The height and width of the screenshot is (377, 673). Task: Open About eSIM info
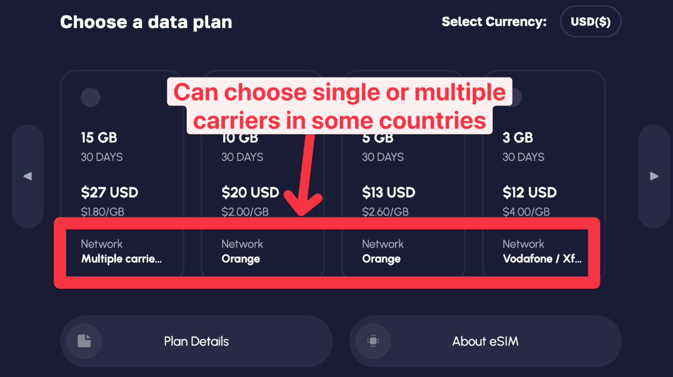pyautogui.click(x=485, y=341)
